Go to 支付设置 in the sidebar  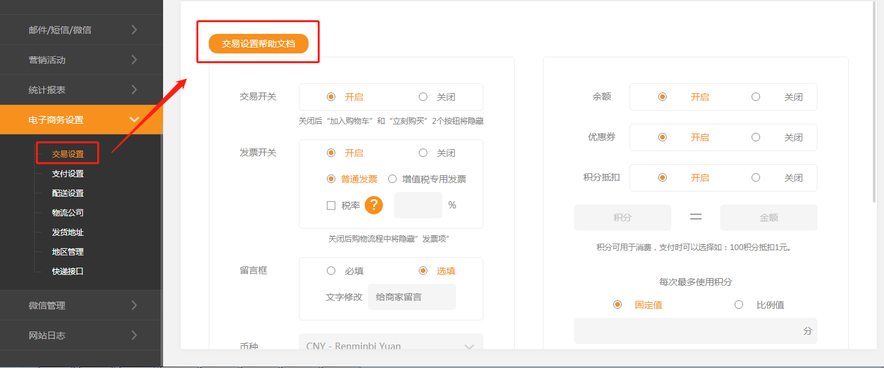[x=68, y=174]
